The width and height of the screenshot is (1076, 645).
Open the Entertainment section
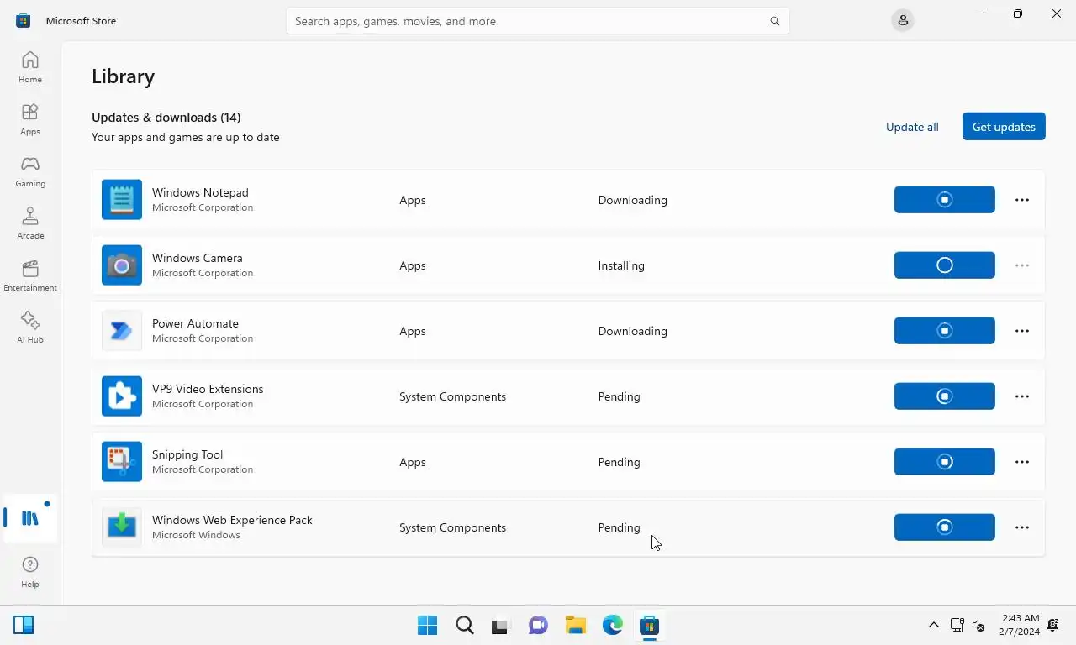(x=30, y=275)
